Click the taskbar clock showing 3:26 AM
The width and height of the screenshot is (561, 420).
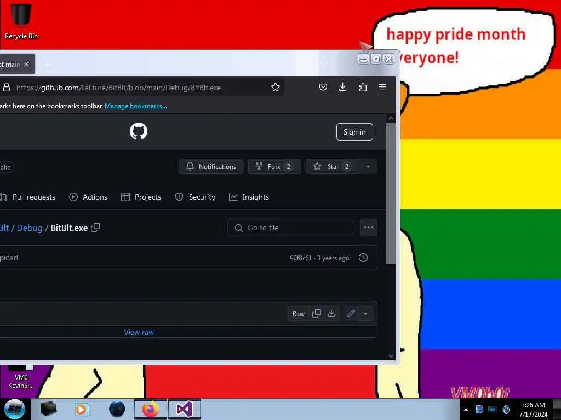coord(533,410)
